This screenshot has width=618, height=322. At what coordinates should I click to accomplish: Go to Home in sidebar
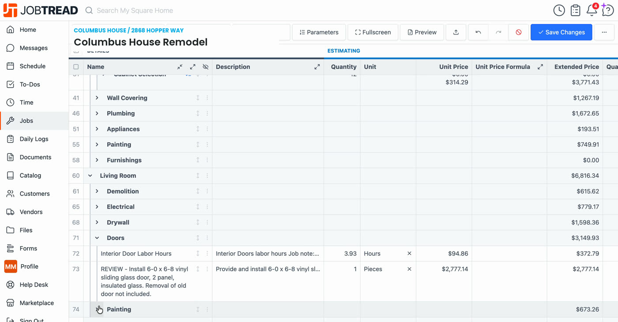[x=34, y=30]
